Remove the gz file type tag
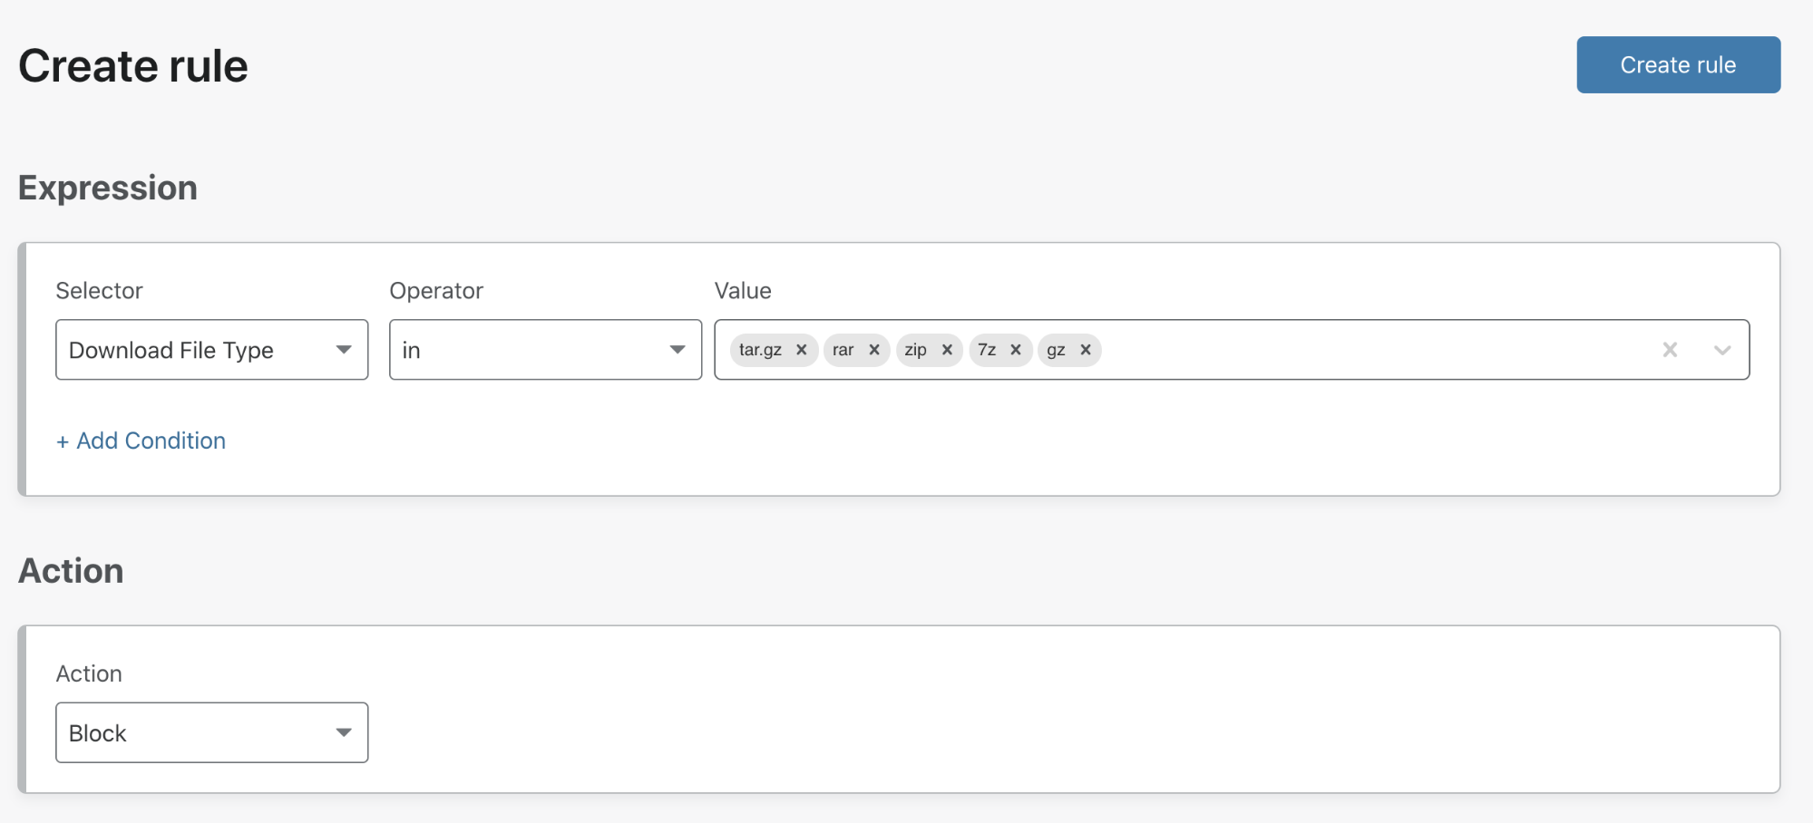The height and width of the screenshot is (823, 1813). point(1086,350)
